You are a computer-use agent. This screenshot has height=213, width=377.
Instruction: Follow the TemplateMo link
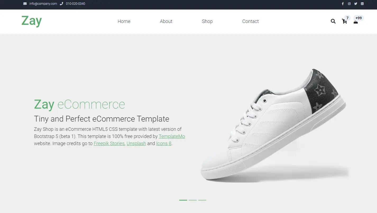tap(172, 136)
